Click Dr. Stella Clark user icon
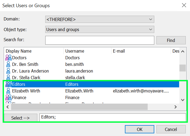190x136 pixels. point(8,78)
